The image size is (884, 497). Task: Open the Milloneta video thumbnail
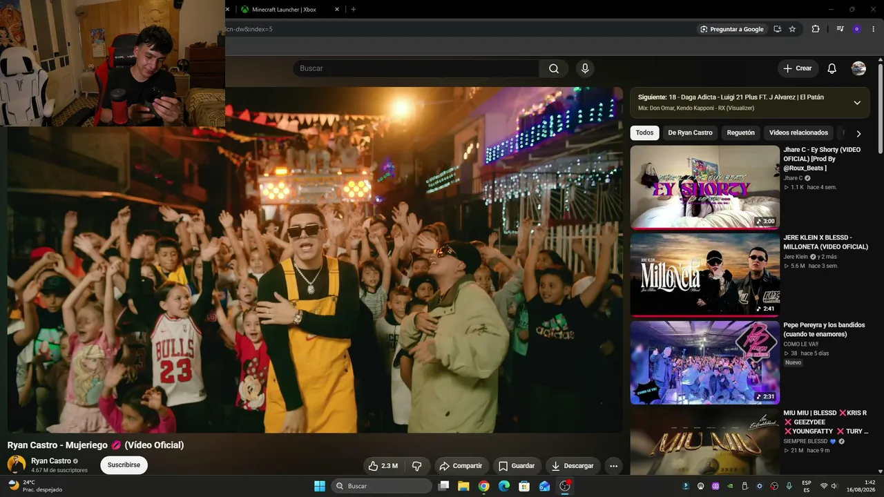(x=704, y=275)
